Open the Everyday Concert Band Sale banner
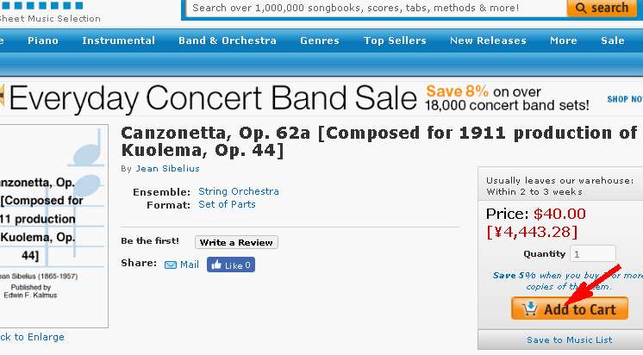Screen dimensions: 643x355 pyautogui.click(x=321, y=98)
